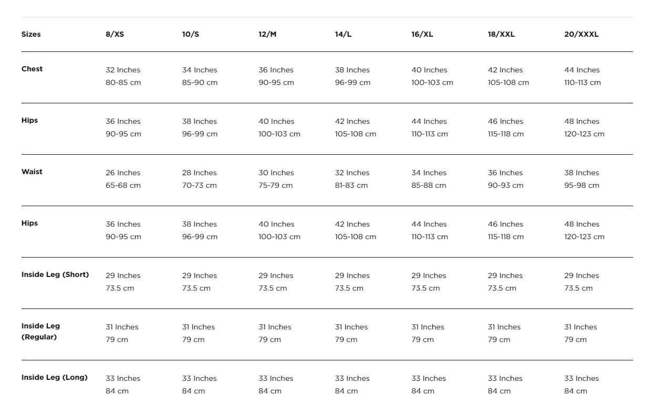This screenshot has height=416, width=653.
Task: Click the 44 Inches chest value for 20/XXXL
Action: pos(582,70)
